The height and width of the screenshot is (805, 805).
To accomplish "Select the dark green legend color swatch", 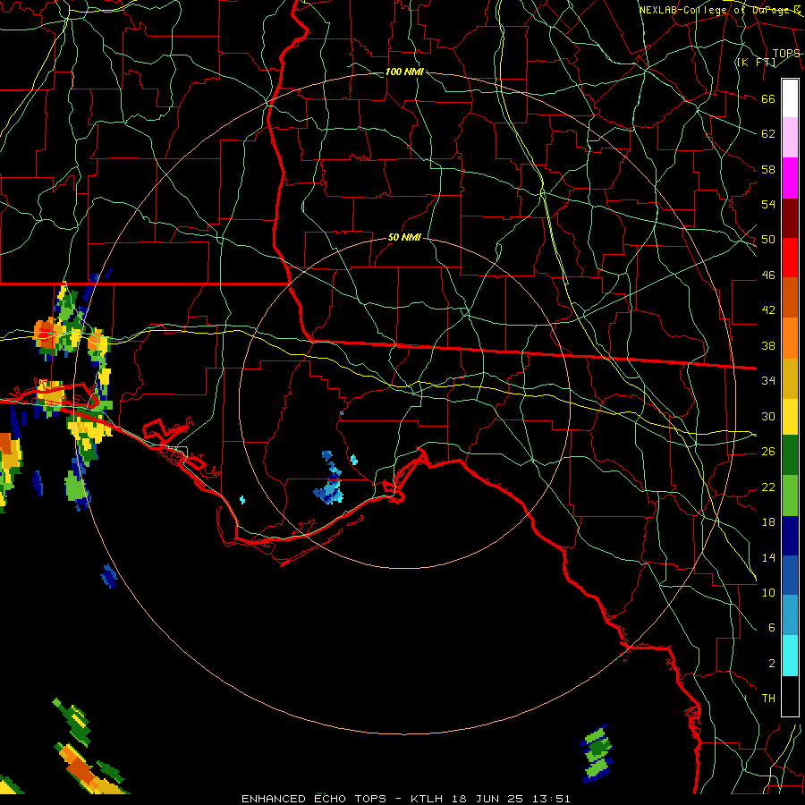I will pyautogui.click(x=790, y=455).
